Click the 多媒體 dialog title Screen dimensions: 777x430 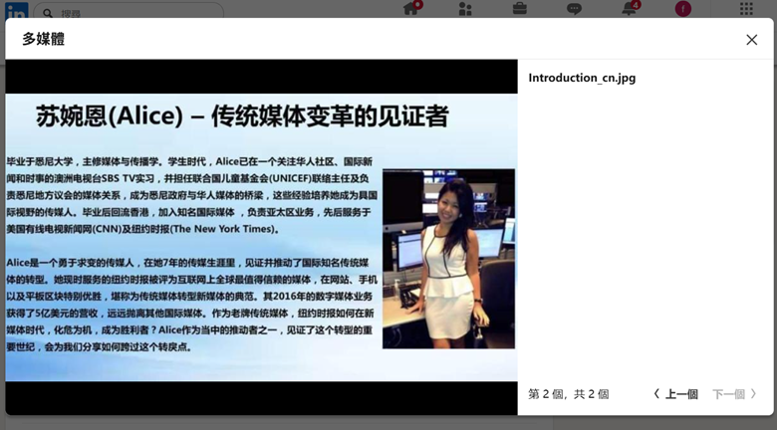pos(43,39)
